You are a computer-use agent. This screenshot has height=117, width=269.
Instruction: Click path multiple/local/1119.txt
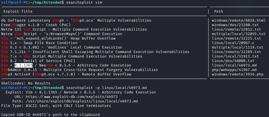click(237, 47)
